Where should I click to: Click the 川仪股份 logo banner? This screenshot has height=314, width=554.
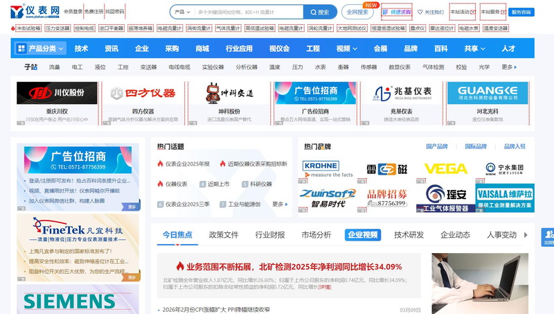(57, 93)
